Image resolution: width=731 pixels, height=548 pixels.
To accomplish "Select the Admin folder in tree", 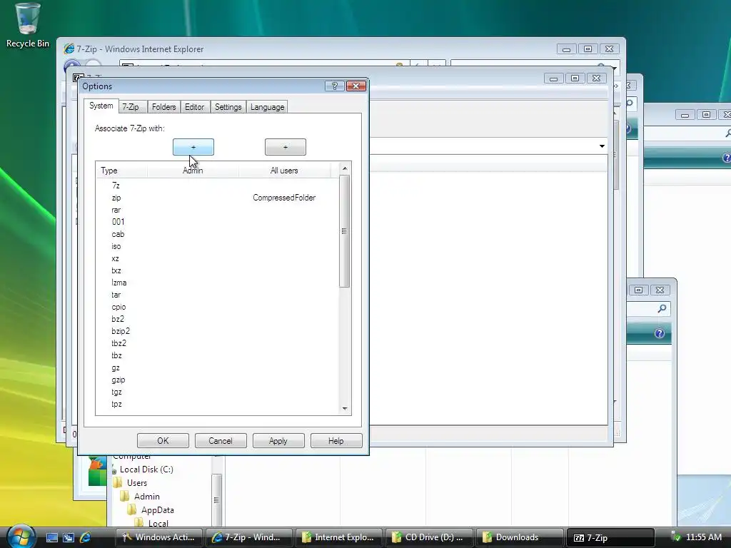I will (147, 497).
